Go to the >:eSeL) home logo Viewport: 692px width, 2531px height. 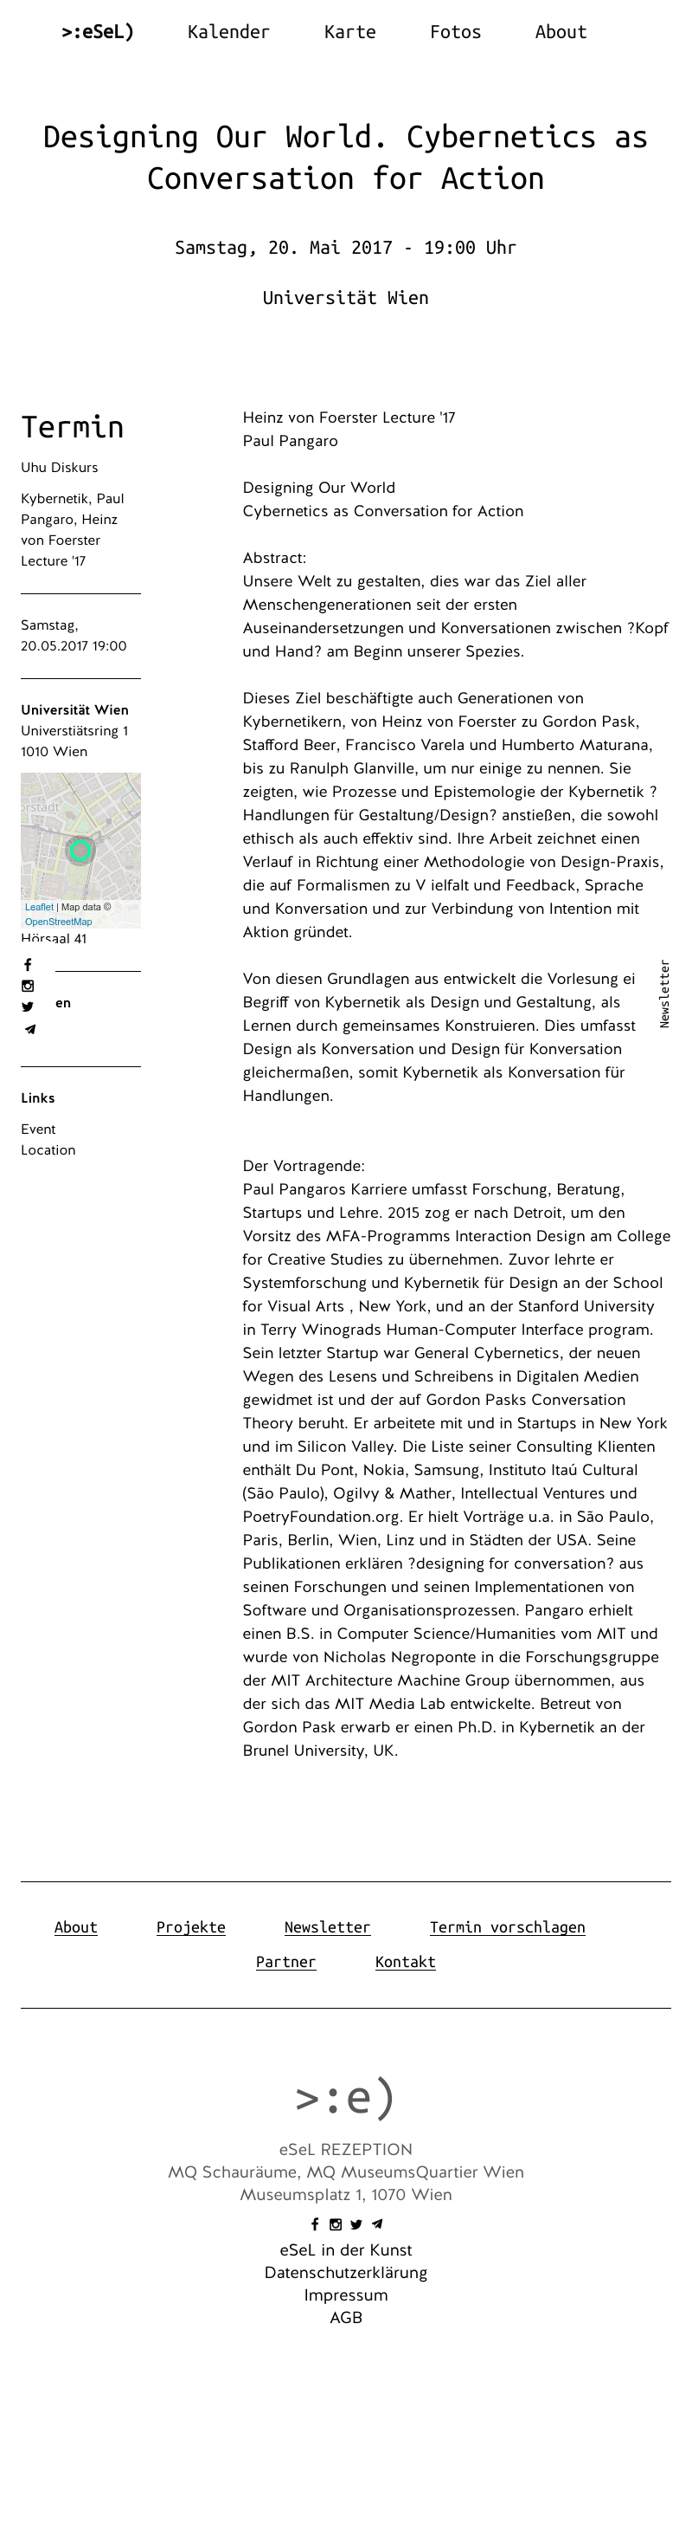pos(97,32)
